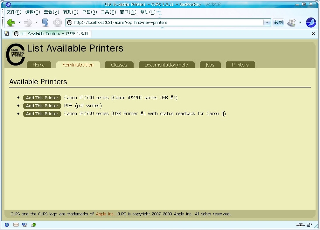
Task: Close the current tab with the X
Action: (313, 34)
